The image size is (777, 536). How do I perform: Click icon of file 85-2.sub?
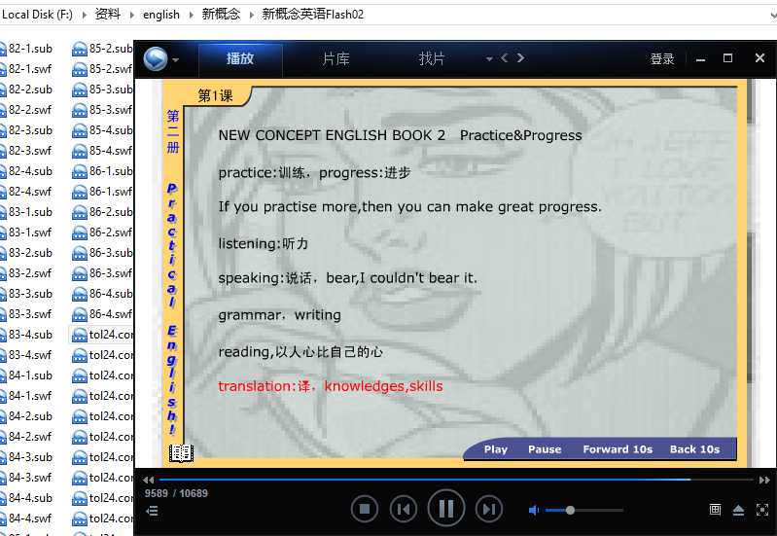click(x=80, y=49)
